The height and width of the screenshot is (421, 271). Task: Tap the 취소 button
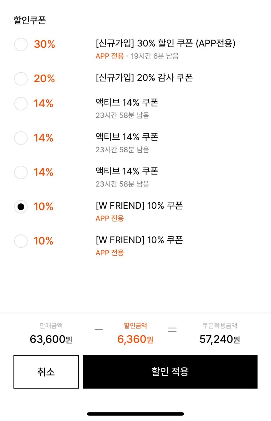click(x=46, y=372)
